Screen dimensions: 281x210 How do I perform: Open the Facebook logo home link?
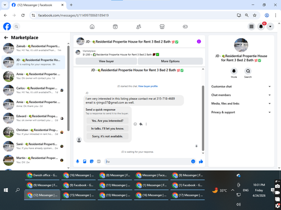pos(7,26)
